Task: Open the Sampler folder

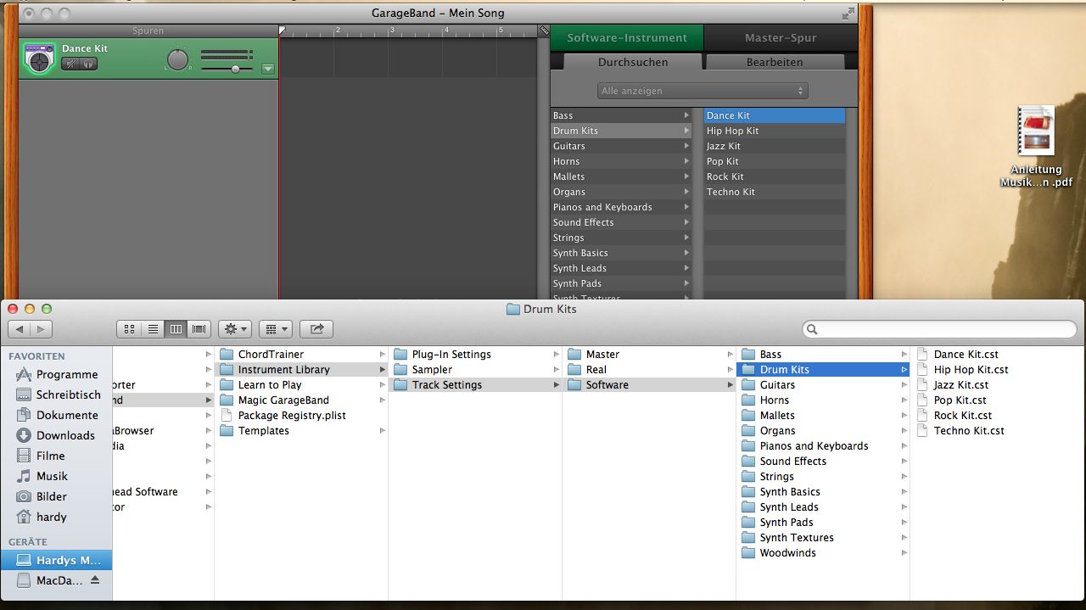Action: point(475,370)
